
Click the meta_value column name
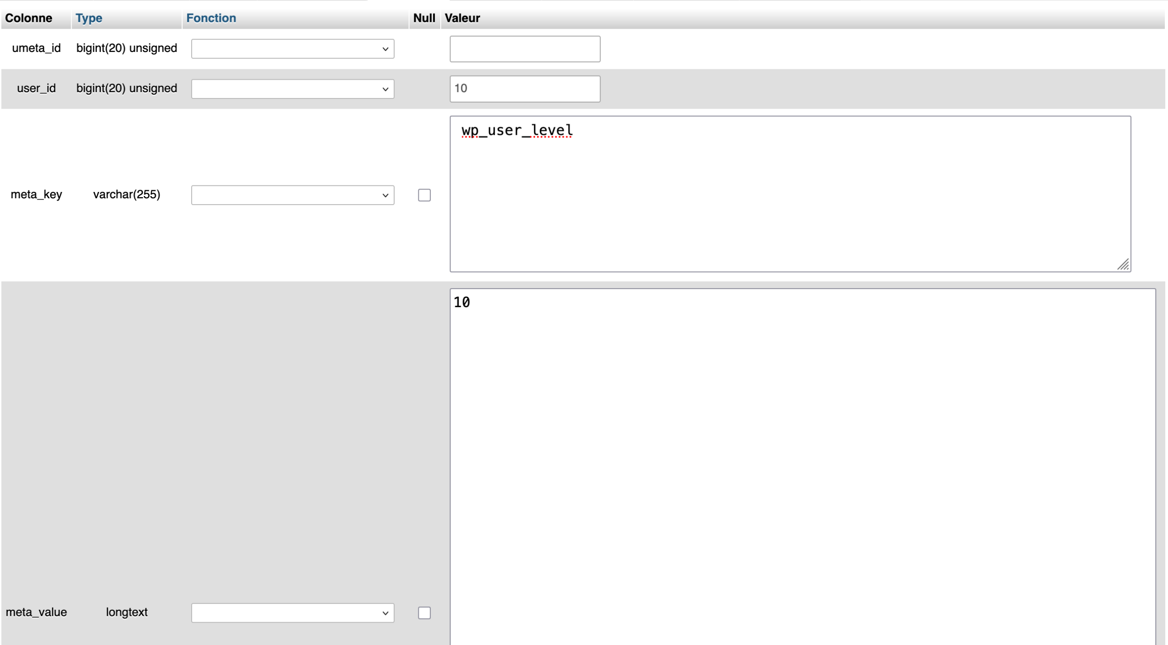pyautogui.click(x=36, y=612)
